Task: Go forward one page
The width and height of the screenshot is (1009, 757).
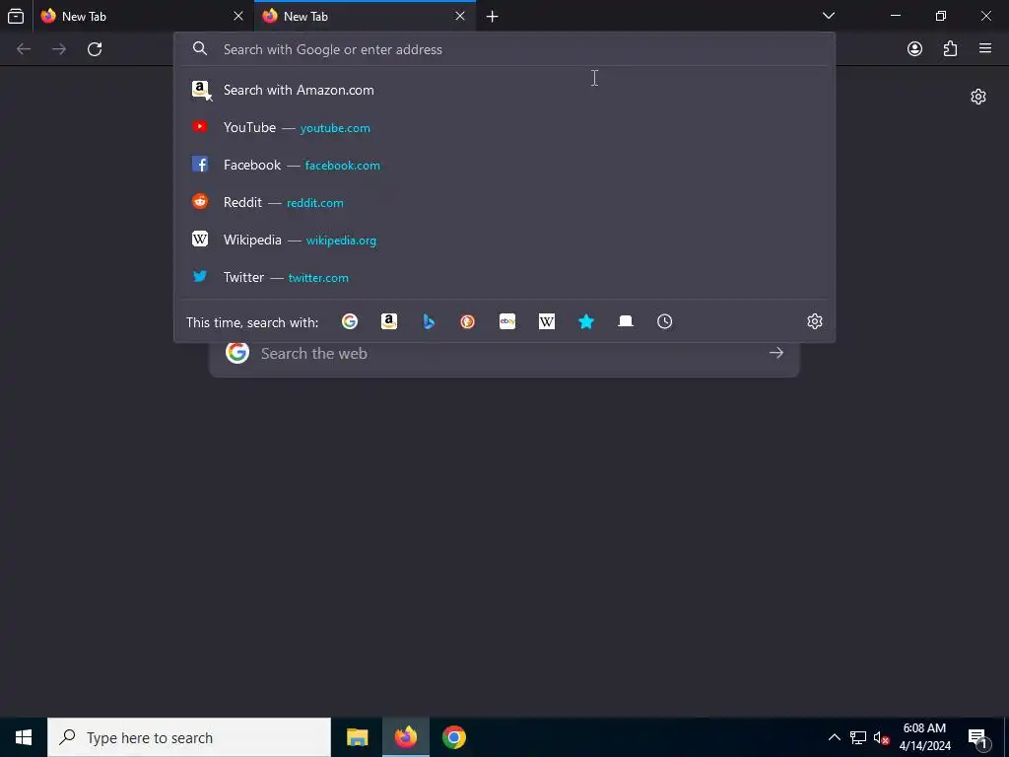Action: tap(59, 49)
